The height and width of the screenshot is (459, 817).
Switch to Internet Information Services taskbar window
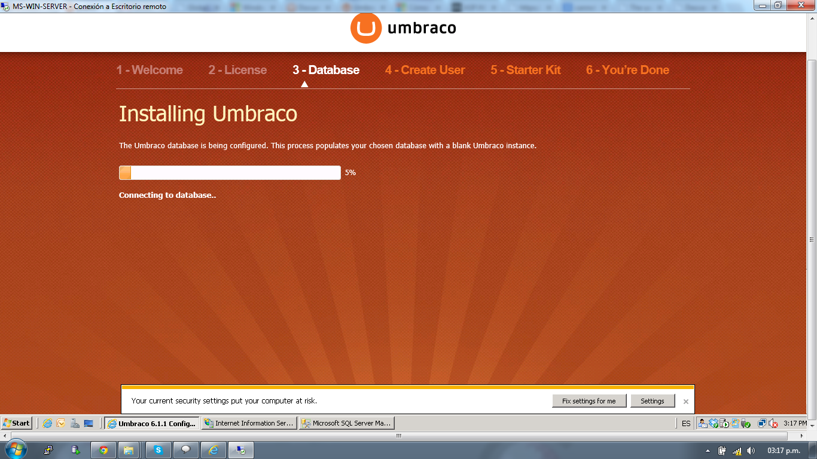coord(249,423)
